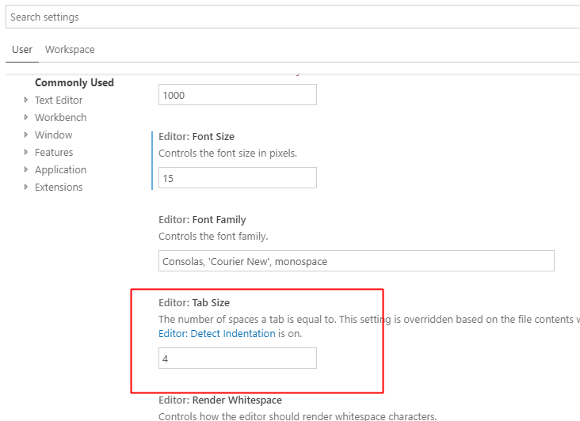Open the Text Editor settings section

pyautogui.click(x=59, y=100)
